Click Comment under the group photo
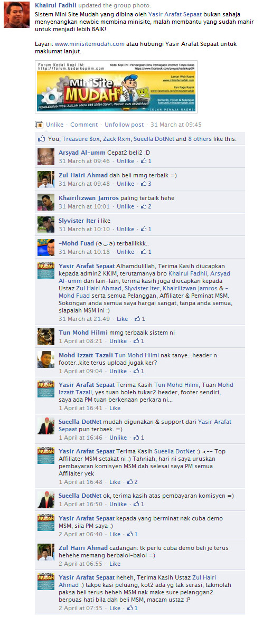272x617 pixels. click(x=84, y=125)
